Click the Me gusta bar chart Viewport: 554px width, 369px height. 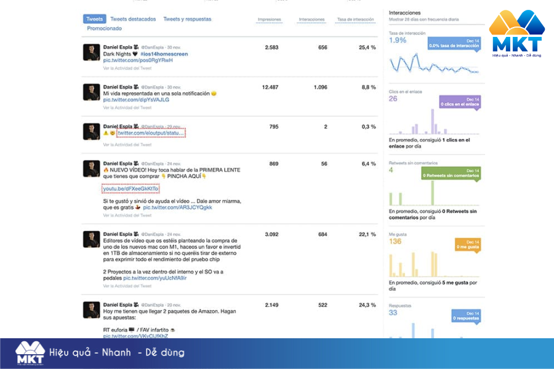(434, 264)
